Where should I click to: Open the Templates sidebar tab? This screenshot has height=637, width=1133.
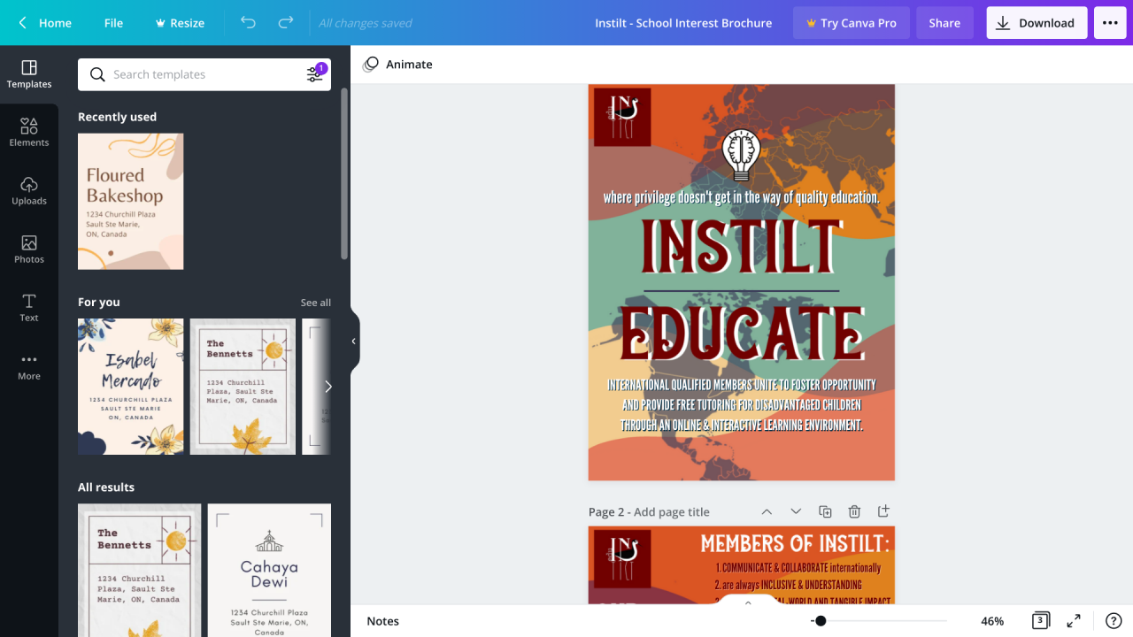click(29, 74)
